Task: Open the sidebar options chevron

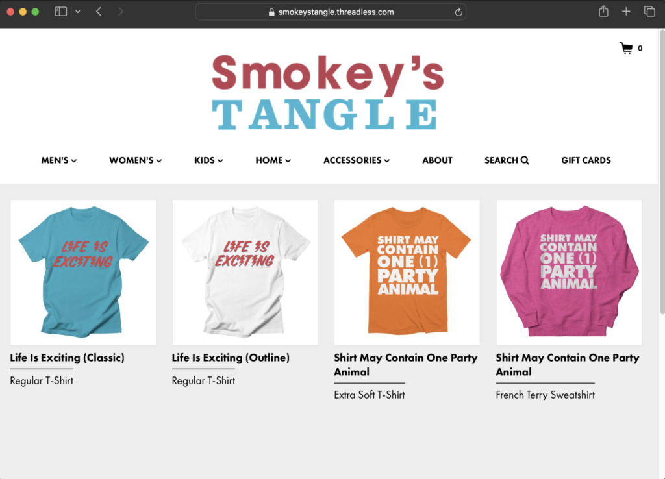Action: tap(78, 12)
